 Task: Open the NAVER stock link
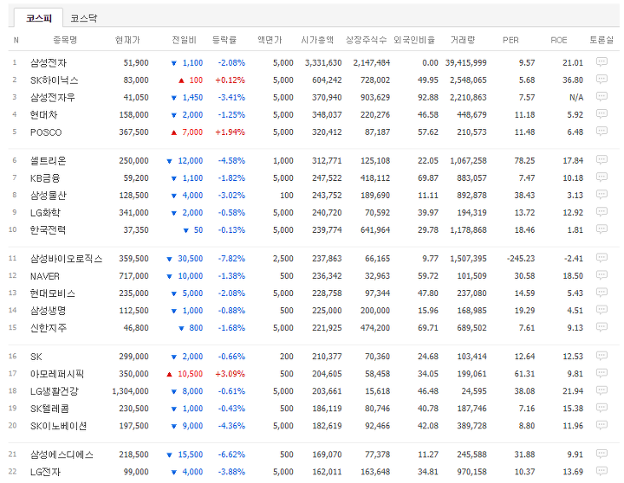tap(45, 276)
